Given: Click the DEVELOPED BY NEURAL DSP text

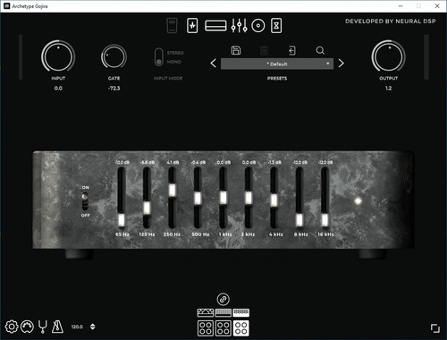Looking at the screenshot, I should (391, 21).
